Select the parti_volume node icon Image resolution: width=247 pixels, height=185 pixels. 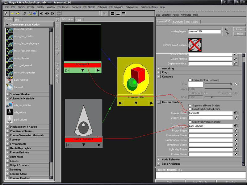pos(10,120)
